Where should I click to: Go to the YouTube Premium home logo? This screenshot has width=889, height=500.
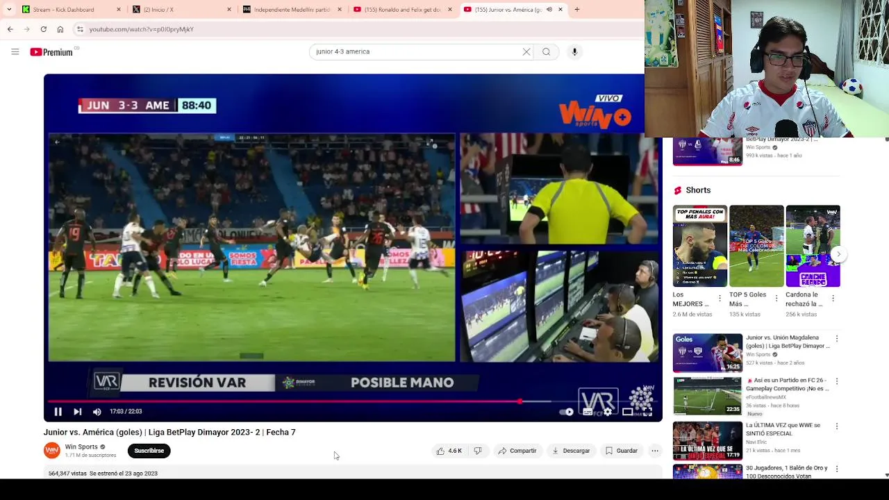pos(51,52)
